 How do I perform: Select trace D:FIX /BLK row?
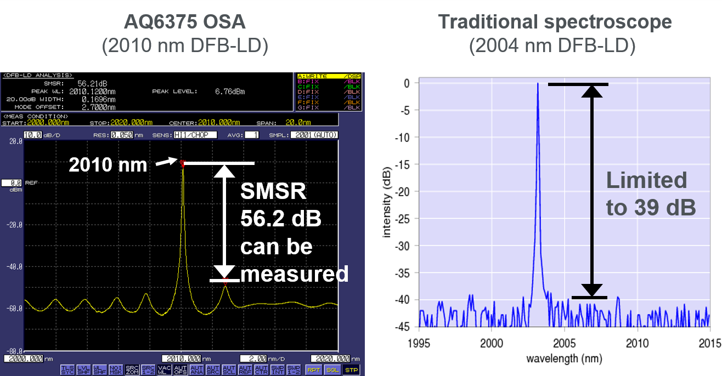(x=329, y=92)
